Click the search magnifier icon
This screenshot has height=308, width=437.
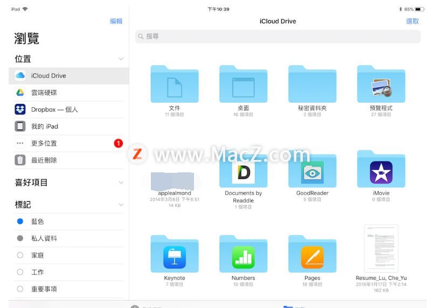(141, 37)
